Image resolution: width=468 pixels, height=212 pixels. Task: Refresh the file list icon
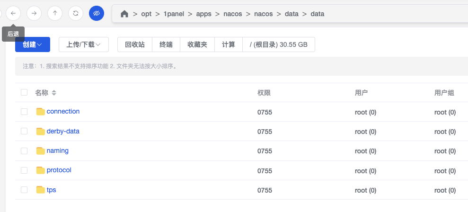[76, 13]
